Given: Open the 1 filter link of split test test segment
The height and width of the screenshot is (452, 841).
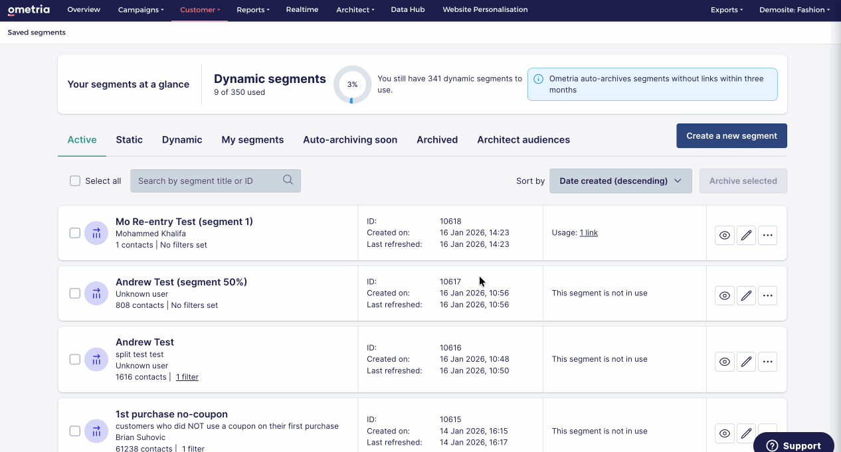Looking at the screenshot, I should (x=187, y=377).
